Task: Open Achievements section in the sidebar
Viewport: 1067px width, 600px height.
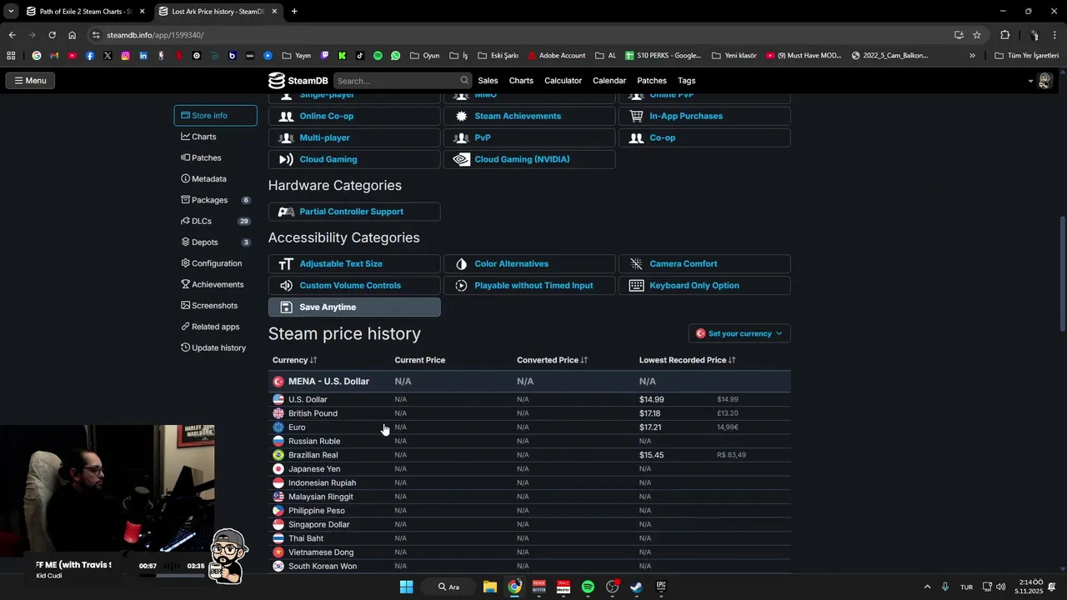Action: tap(215, 284)
